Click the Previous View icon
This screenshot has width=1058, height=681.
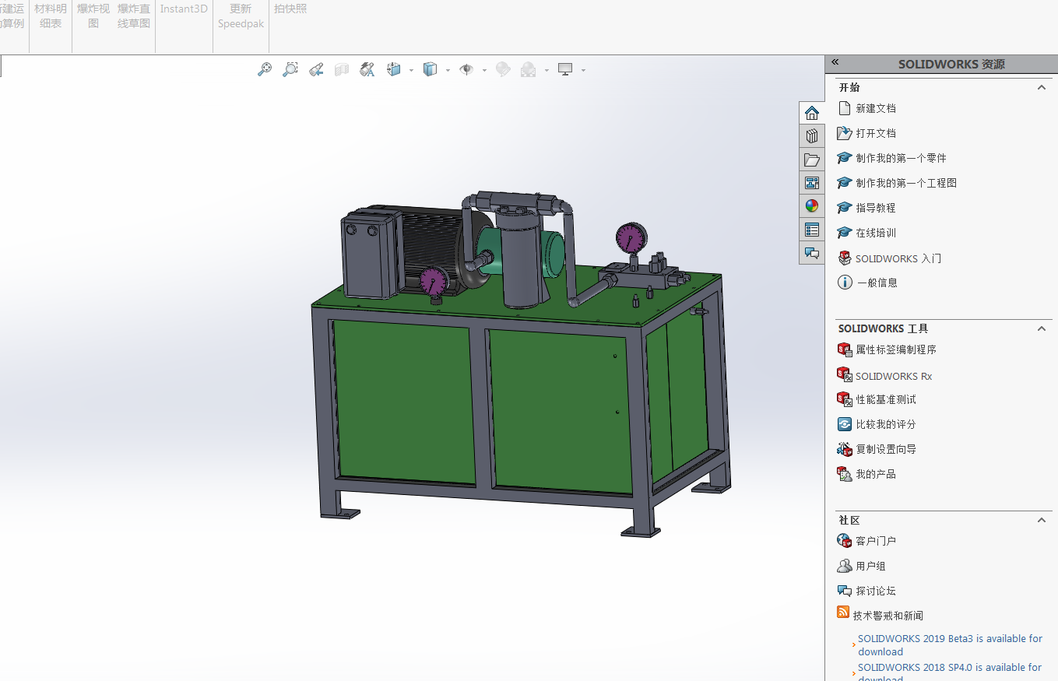point(315,70)
